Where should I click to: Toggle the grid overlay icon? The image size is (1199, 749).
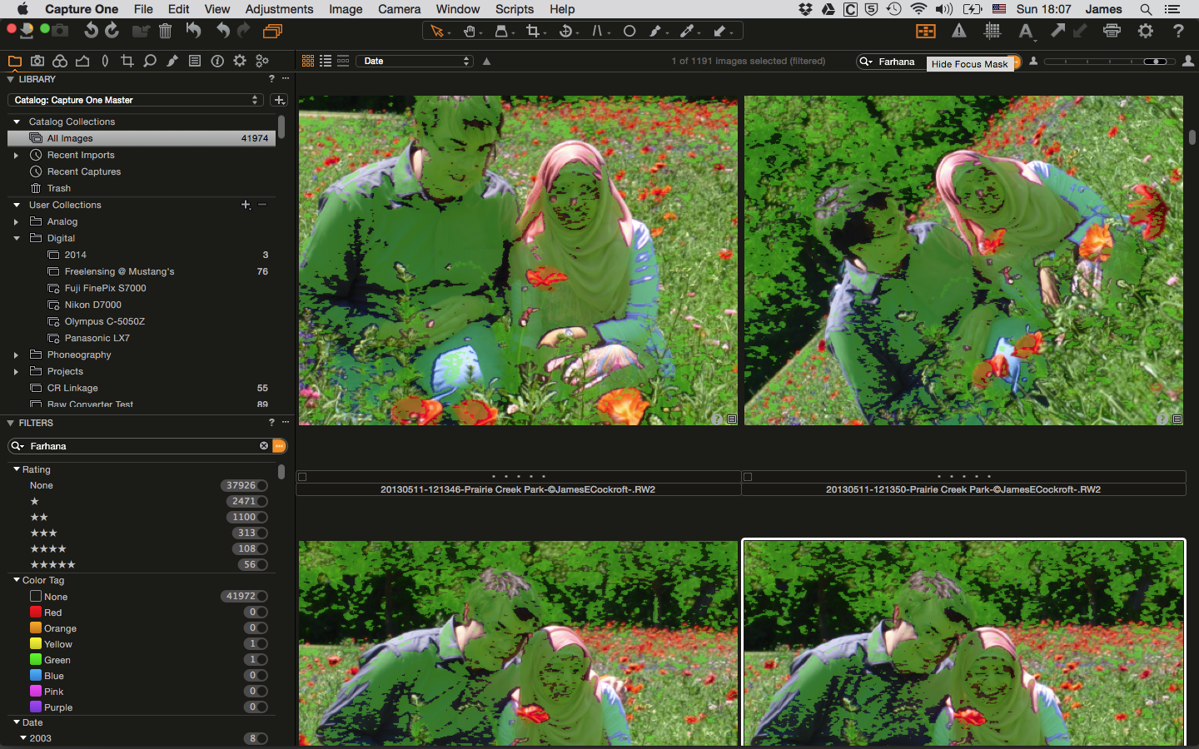click(993, 31)
